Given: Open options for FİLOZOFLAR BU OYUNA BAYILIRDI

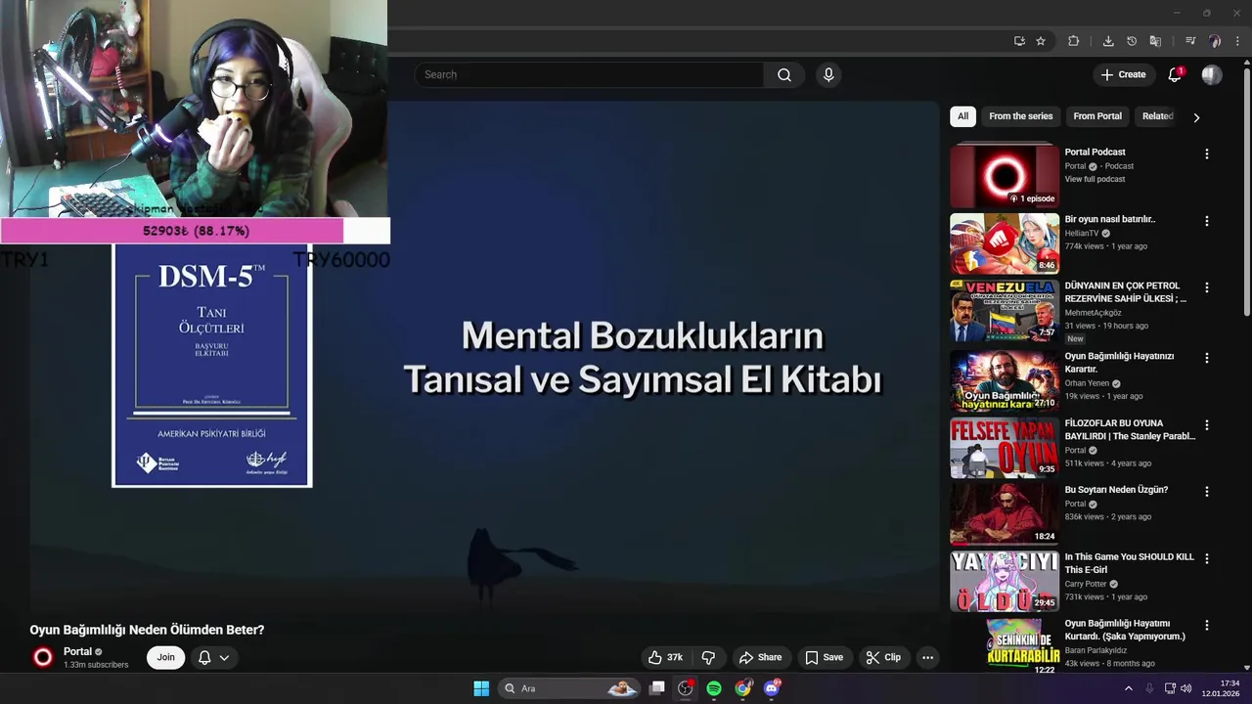Looking at the screenshot, I should [x=1206, y=425].
